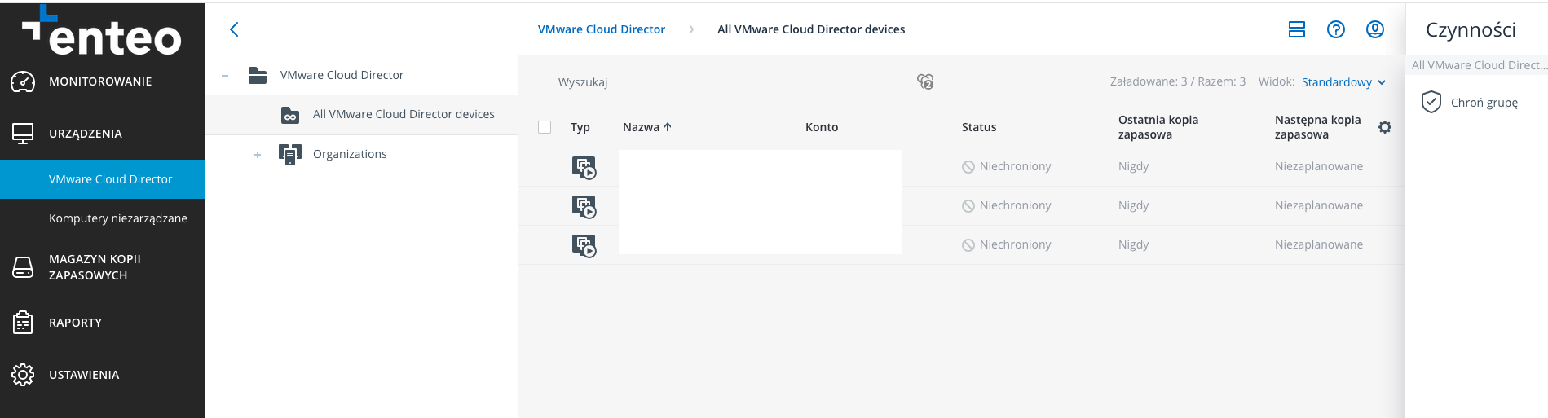The height and width of the screenshot is (418, 1548).
Task: Click the VM type icon in third row
Action: click(584, 245)
